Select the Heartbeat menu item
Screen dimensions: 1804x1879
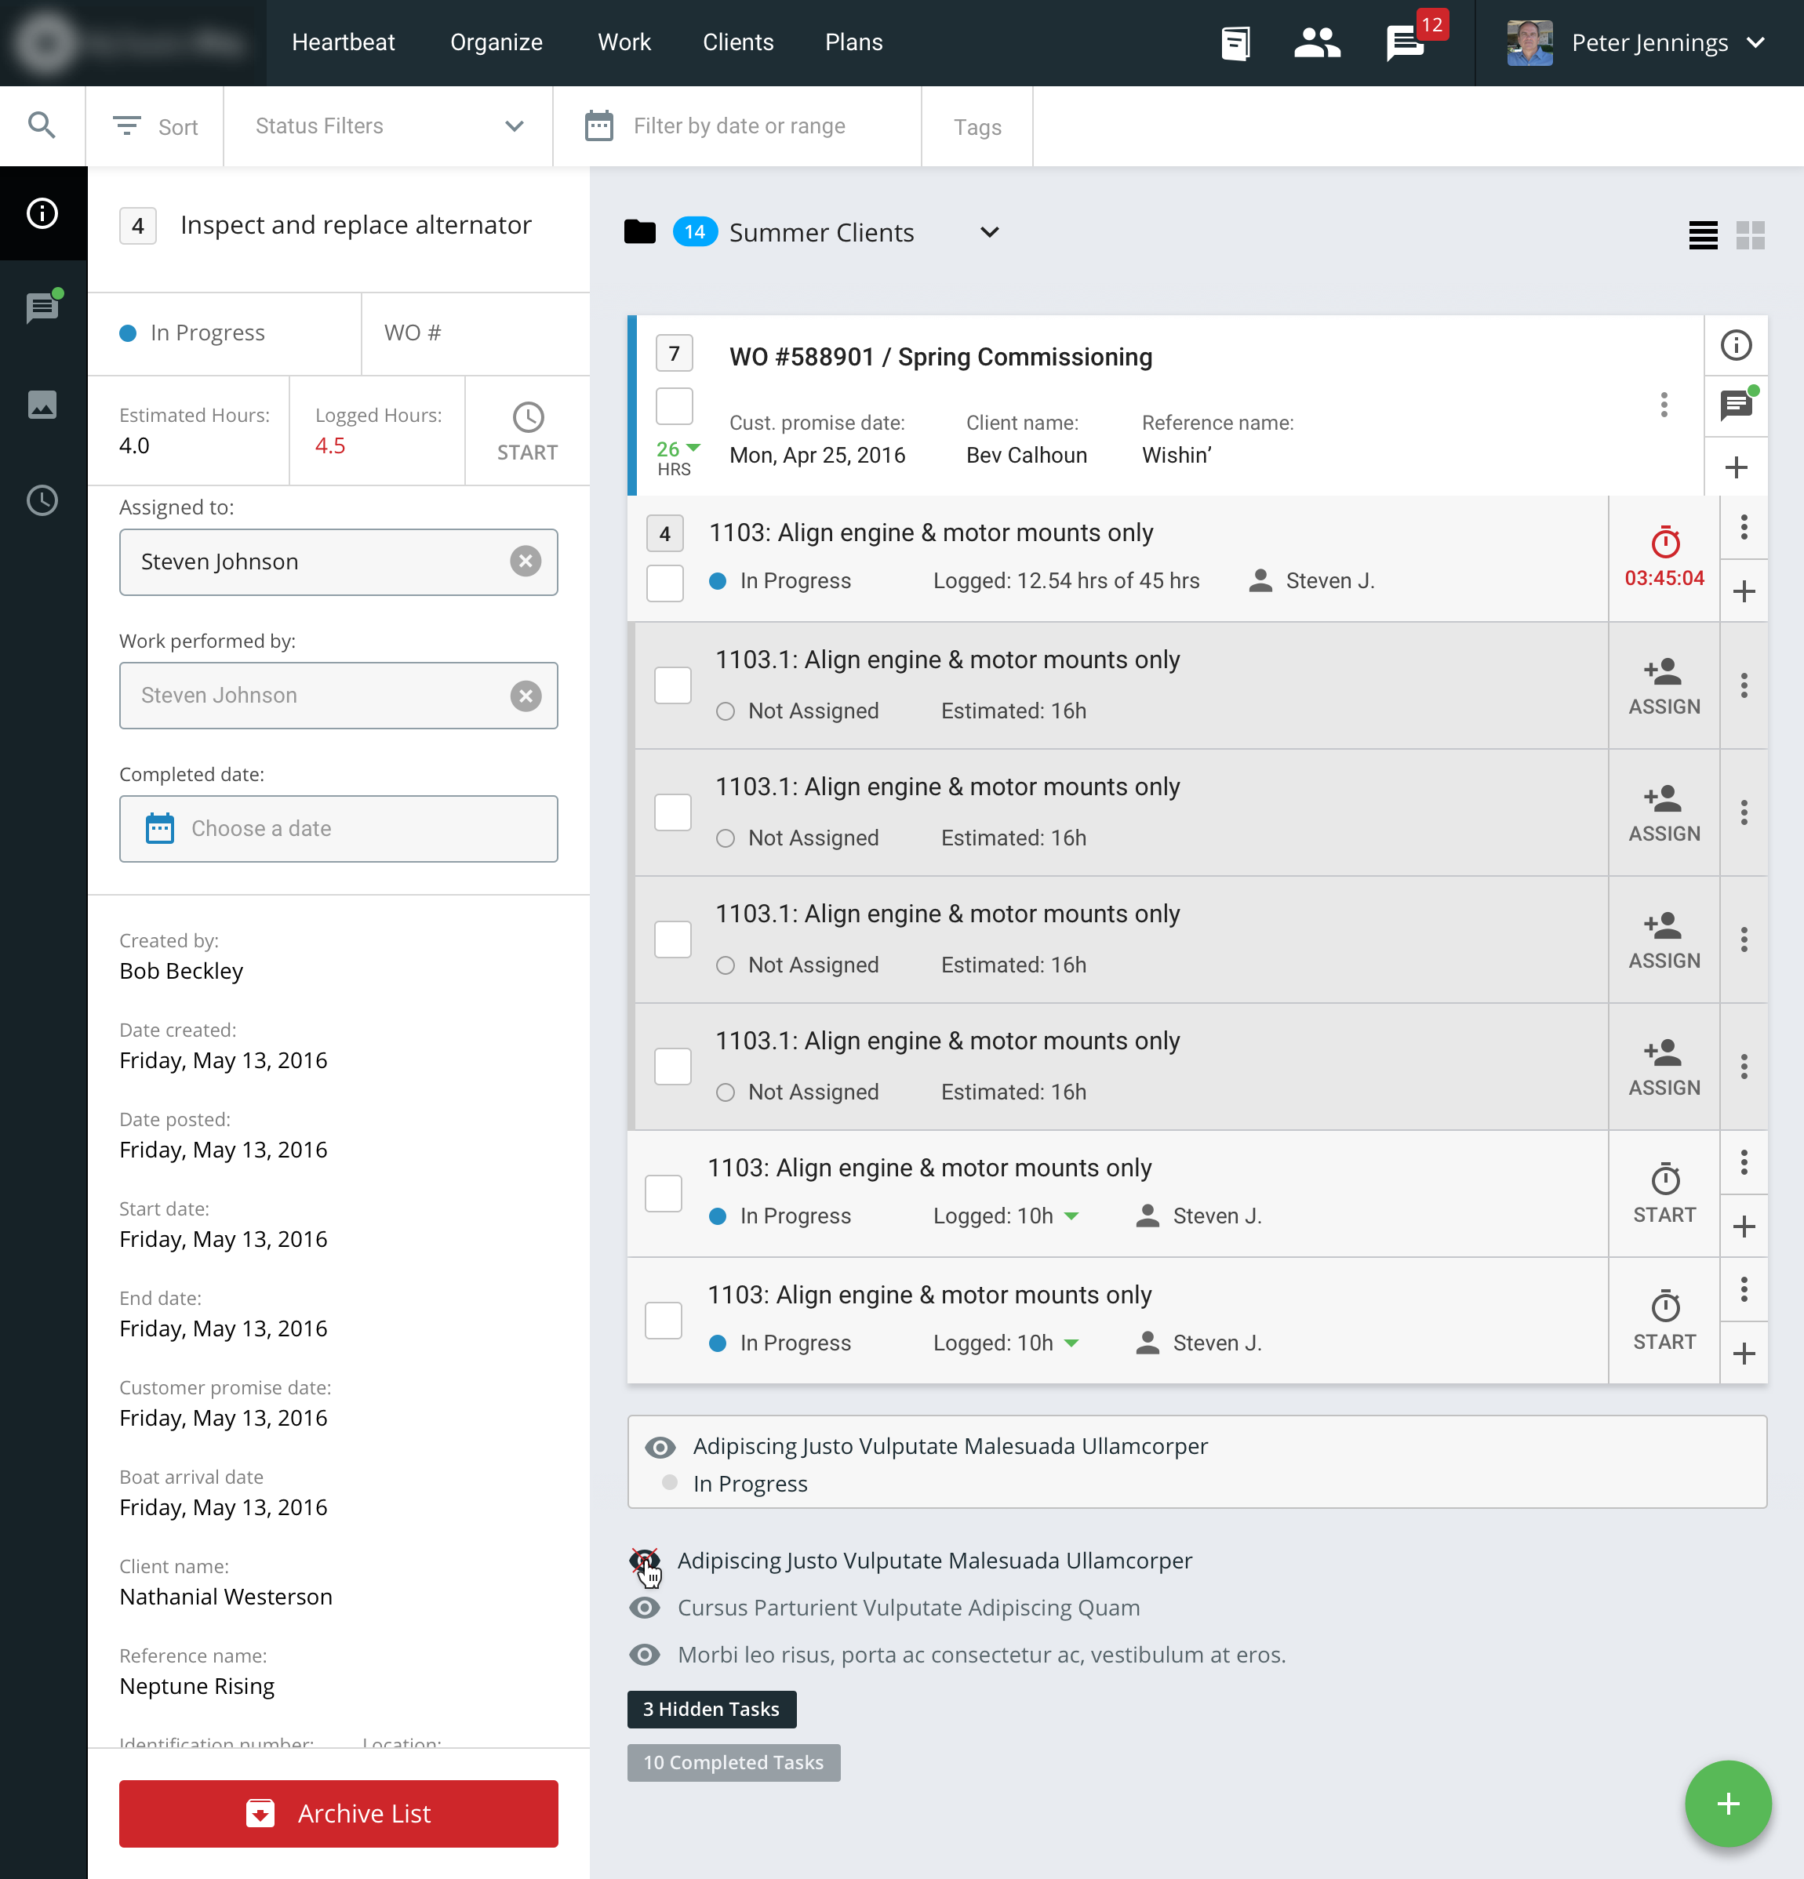(344, 42)
